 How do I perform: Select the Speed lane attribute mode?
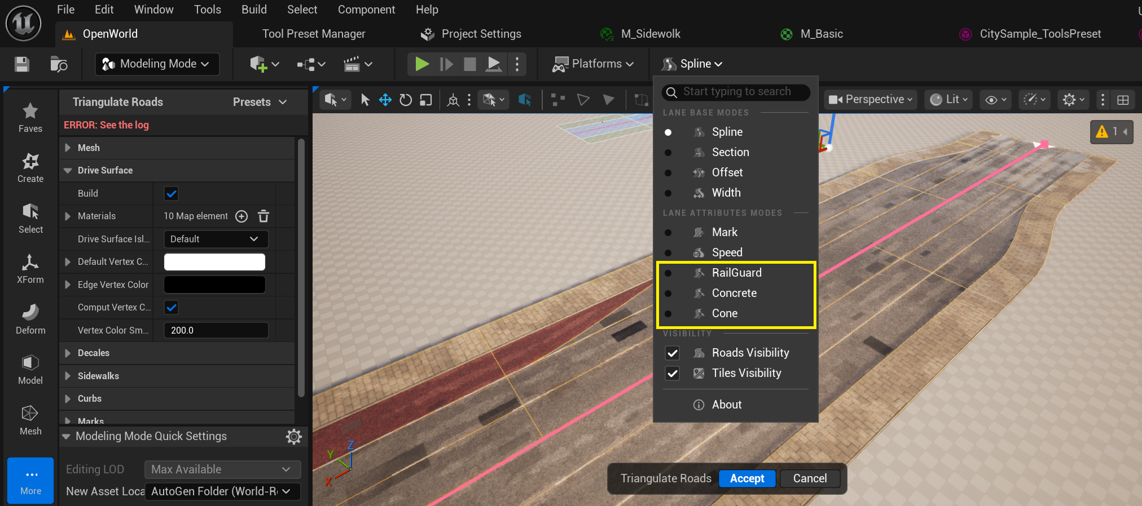pyautogui.click(x=736, y=252)
